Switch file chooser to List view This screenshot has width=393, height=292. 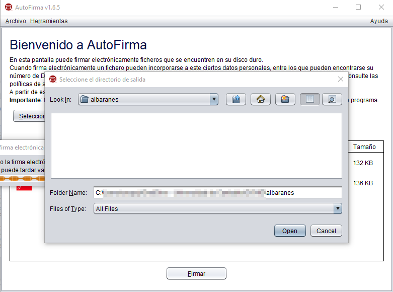coord(310,99)
